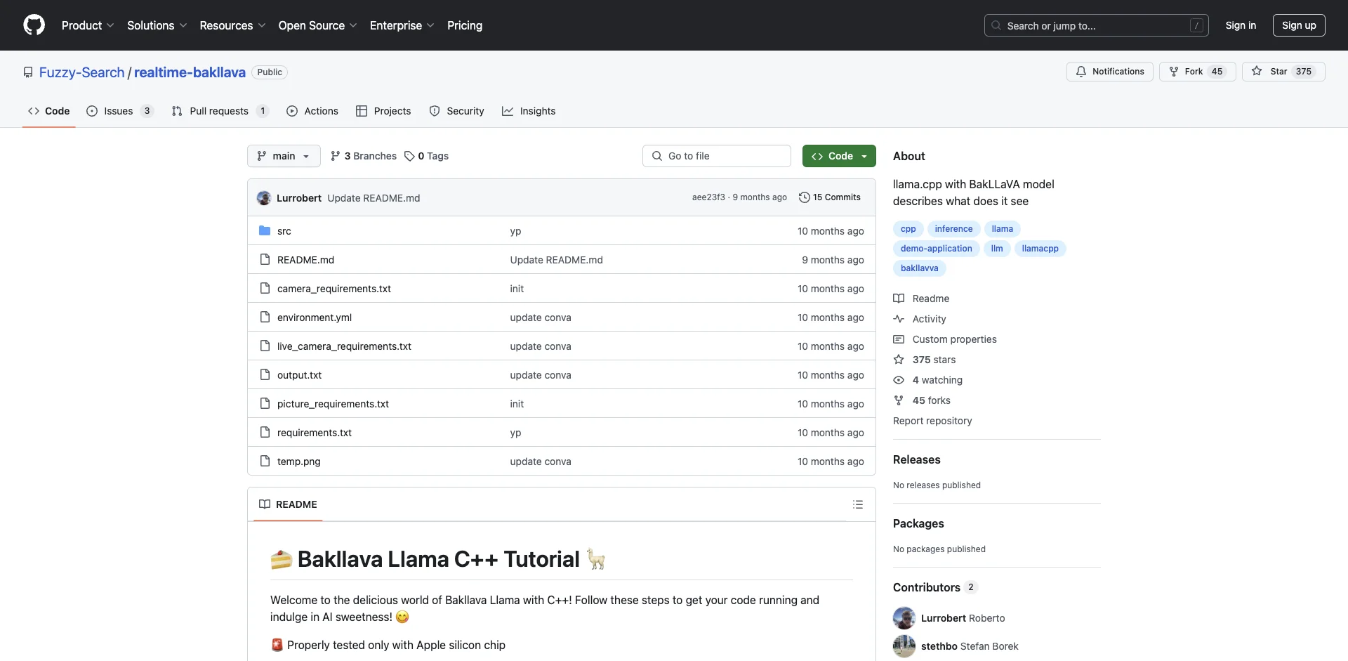This screenshot has height=661, width=1348.
Task: Click the repository book icon beside Fuzzy-Search
Action: [x=28, y=72]
